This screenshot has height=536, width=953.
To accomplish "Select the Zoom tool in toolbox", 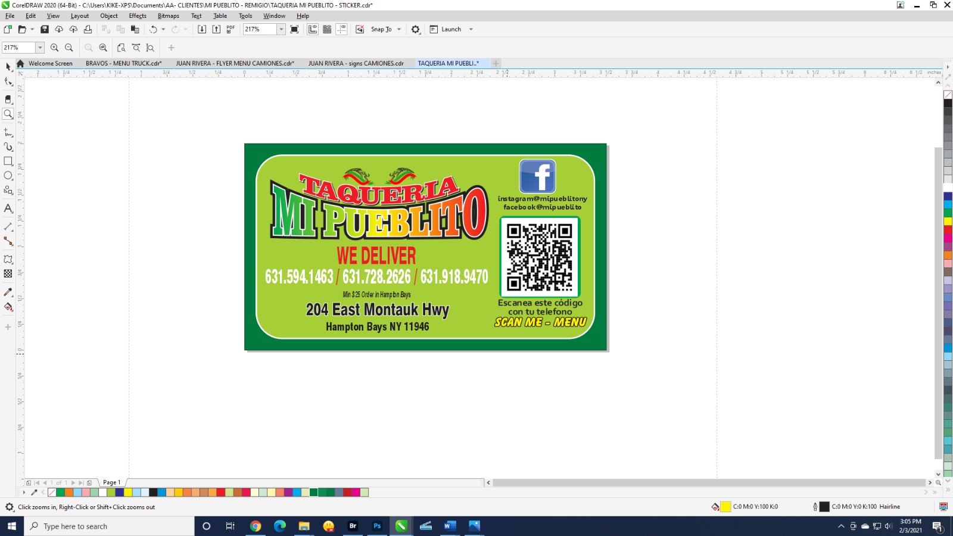I will (x=8, y=114).
